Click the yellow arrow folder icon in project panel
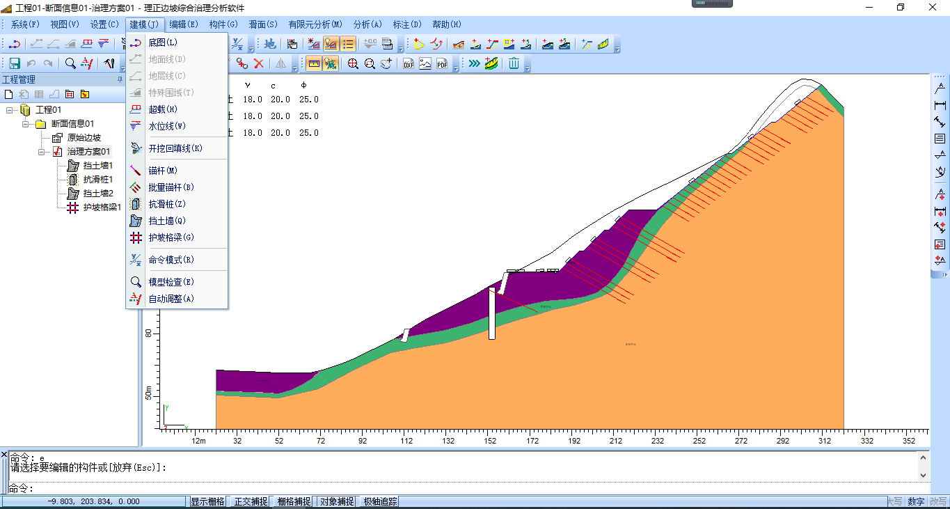 (x=85, y=94)
